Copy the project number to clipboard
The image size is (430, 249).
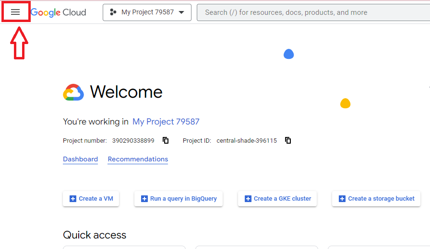point(166,140)
